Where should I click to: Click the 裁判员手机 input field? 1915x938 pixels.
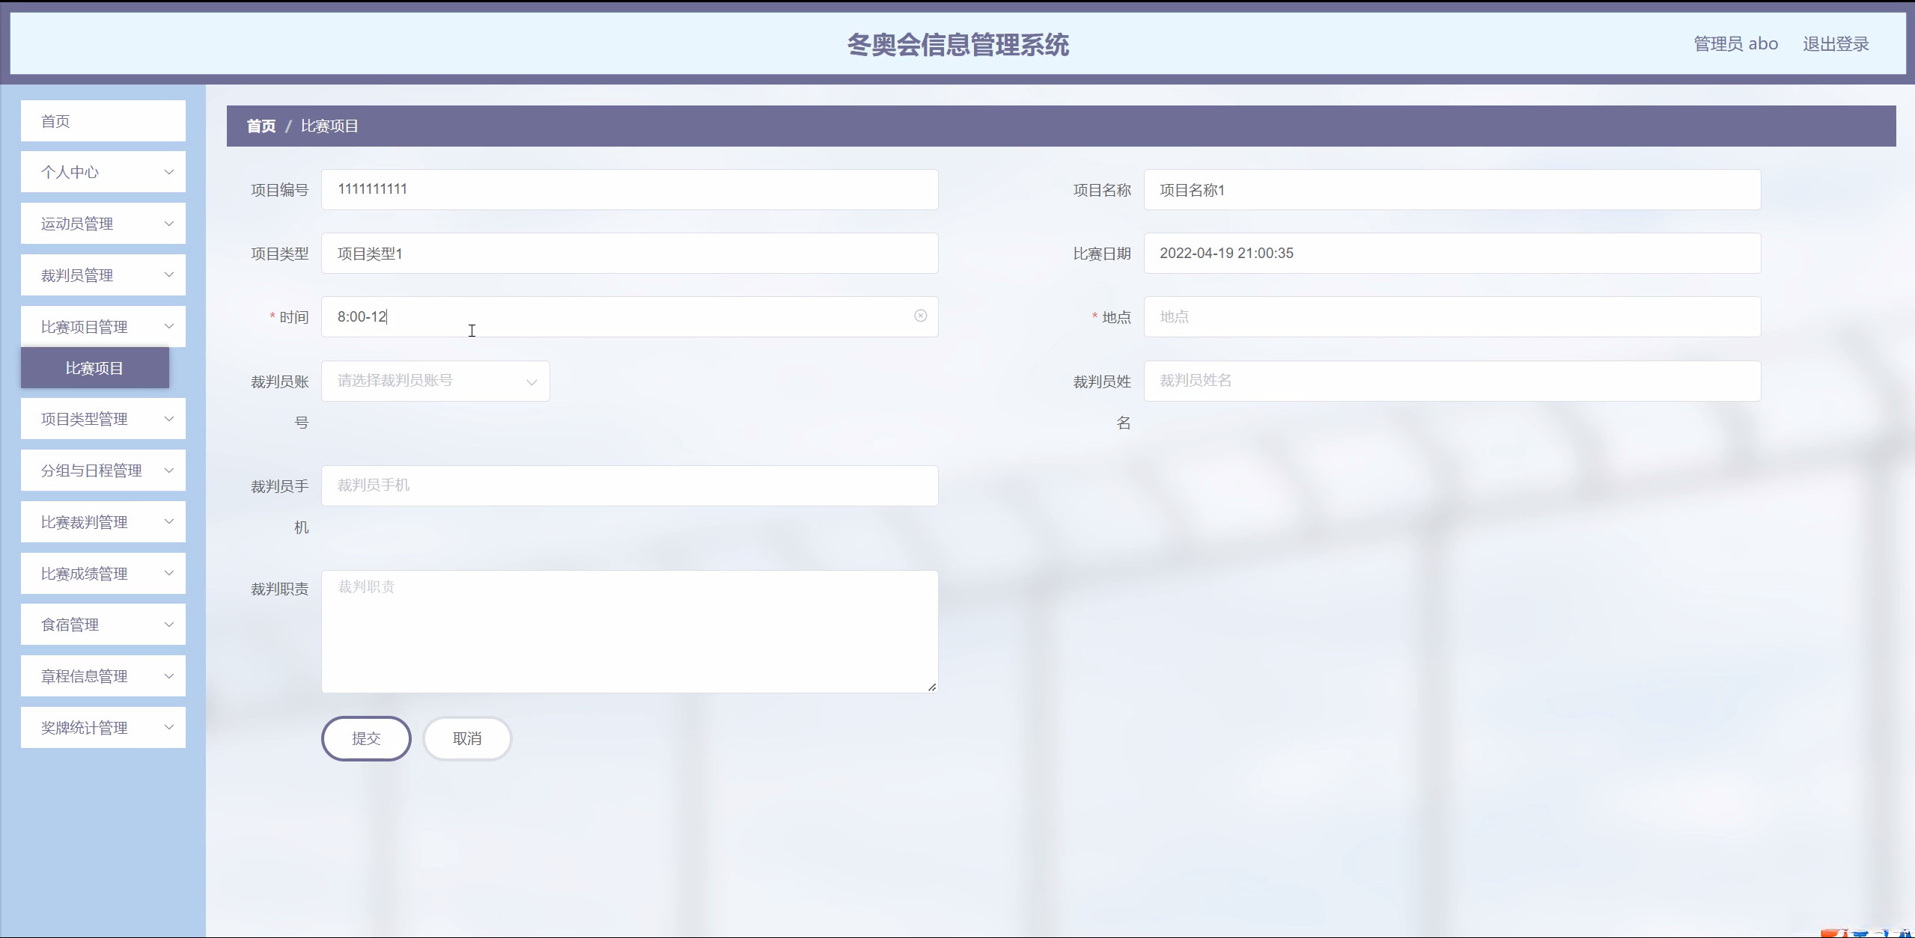[x=629, y=485]
